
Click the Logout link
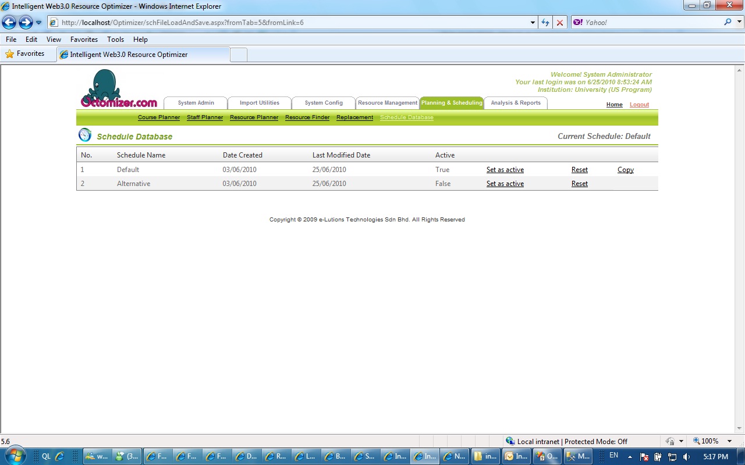click(639, 105)
